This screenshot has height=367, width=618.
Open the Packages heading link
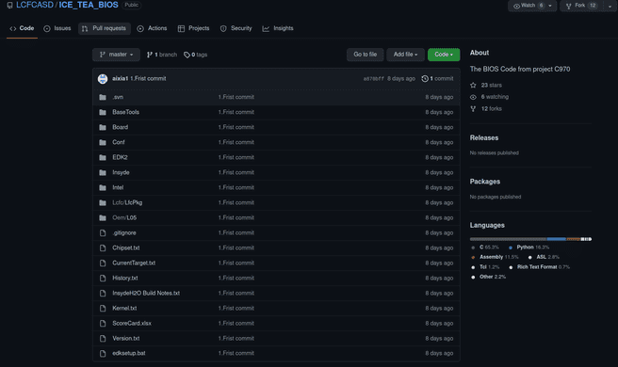485,182
